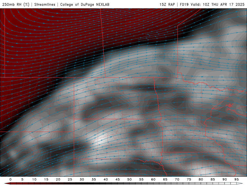Select the "Streamlines" label in the header

[x=45, y=4]
